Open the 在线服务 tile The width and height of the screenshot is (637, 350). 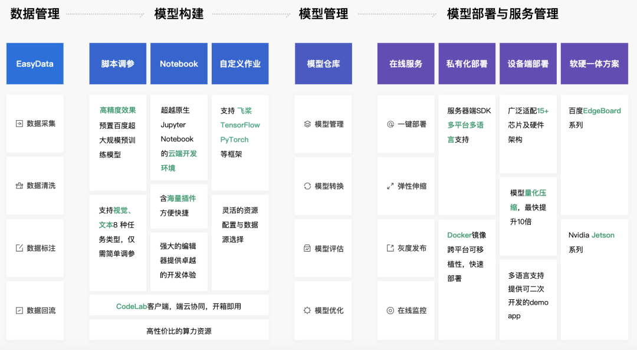[x=406, y=64]
